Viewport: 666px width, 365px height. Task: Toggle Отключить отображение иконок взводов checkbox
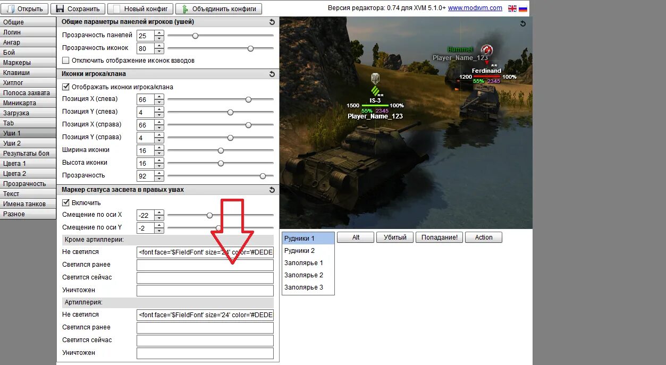pyautogui.click(x=66, y=61)
